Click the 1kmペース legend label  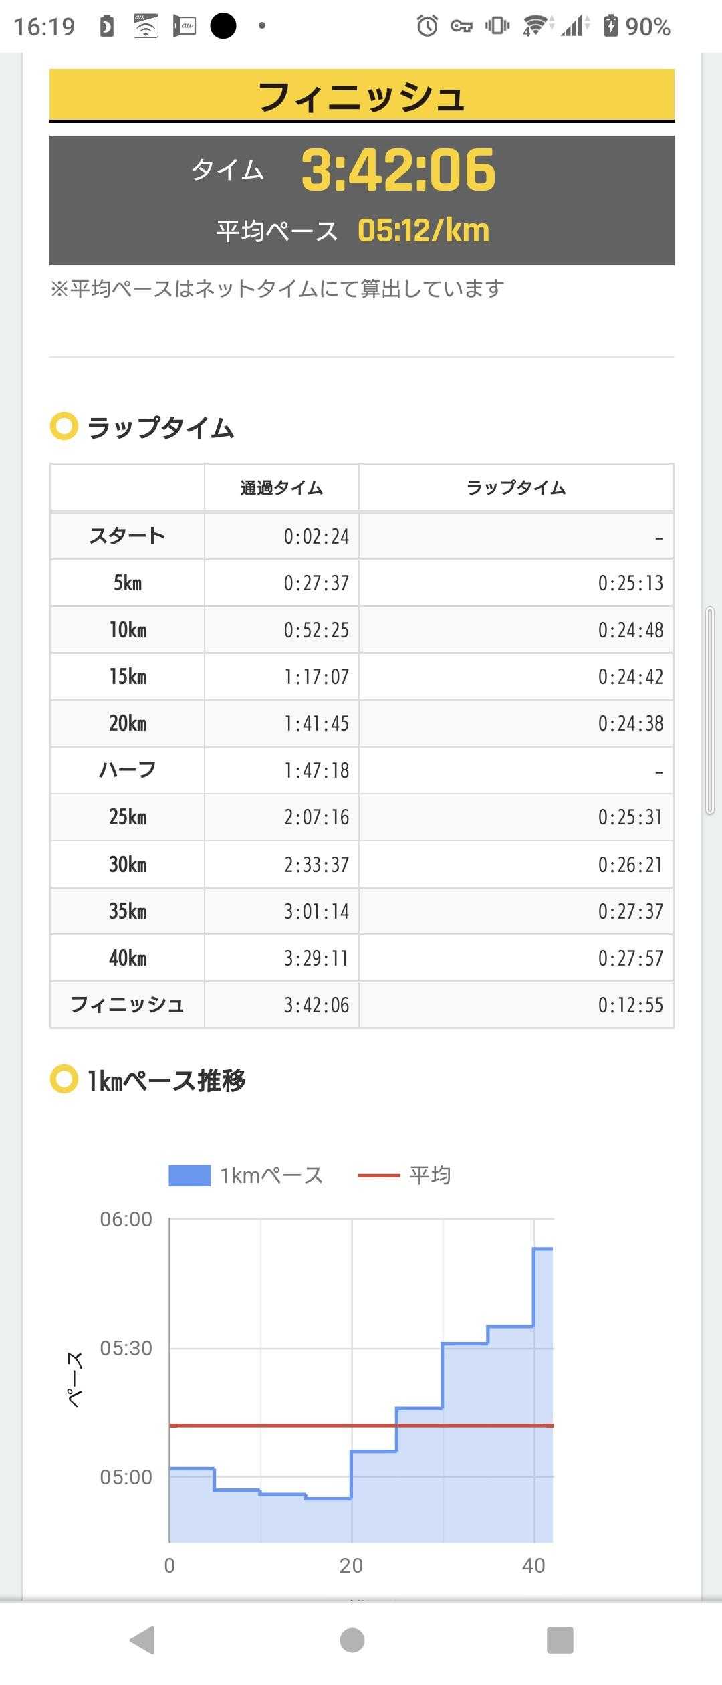tap(271, 1175)
